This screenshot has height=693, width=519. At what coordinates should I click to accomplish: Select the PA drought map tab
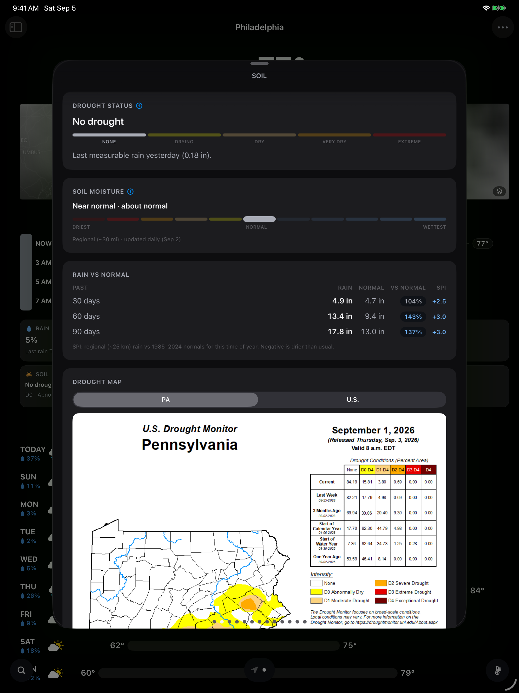coord(165,400)
